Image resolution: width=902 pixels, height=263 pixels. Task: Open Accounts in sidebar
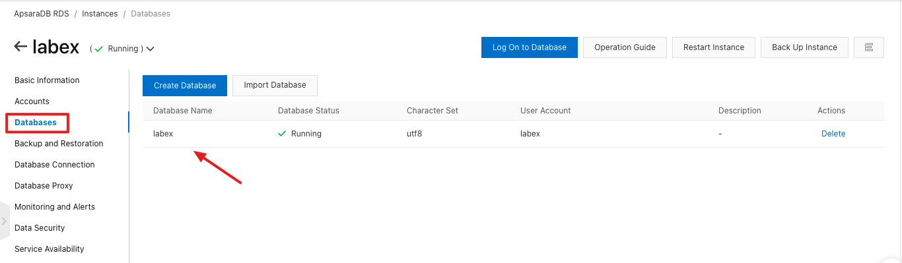pyautogui.click(x=32, y=102)
